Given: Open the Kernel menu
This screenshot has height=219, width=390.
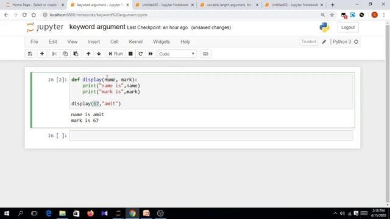Looking at the screenshot, I should [x=135, y=42].
